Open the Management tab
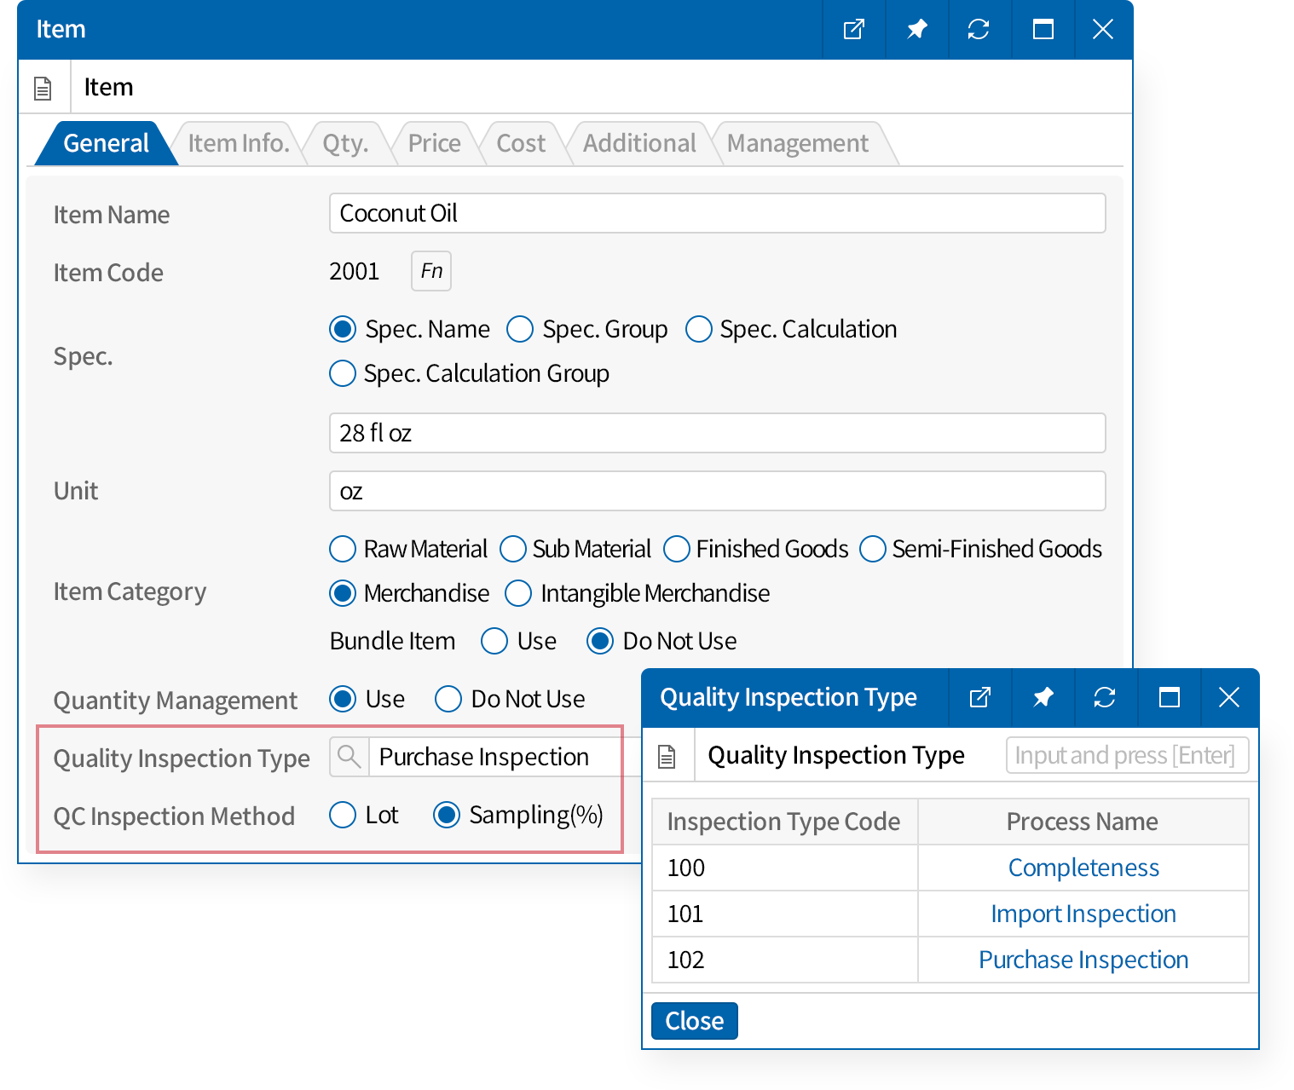Viewport: 1294px width, 1090px height. pyautogui.click(x=797, y=143)
